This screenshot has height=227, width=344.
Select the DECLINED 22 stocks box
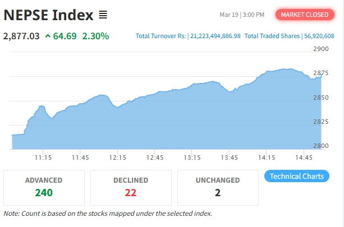point(131,187)
